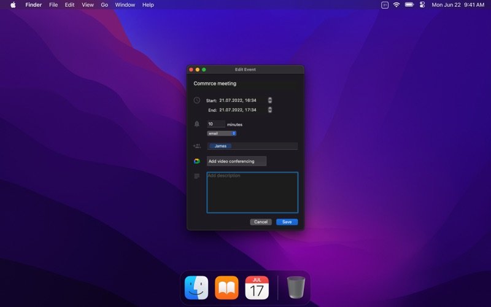Click calendar 31 menu bar icon
Image resolution: width=491 pixels, height=307 pixels.
point(385,5)
